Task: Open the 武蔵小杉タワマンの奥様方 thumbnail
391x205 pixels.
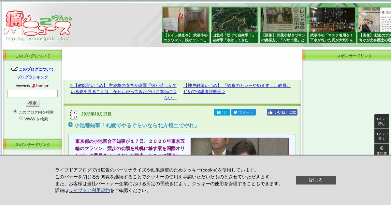Action: [283, 25]
